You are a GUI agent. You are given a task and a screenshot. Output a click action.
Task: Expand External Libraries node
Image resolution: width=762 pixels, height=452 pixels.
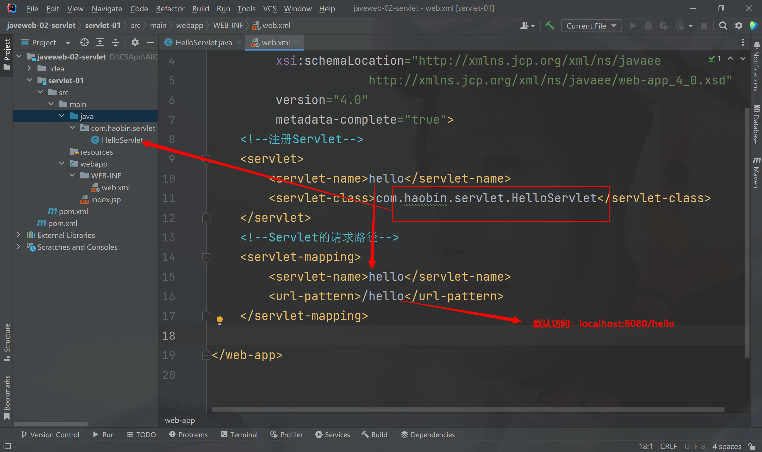point(18,235)
